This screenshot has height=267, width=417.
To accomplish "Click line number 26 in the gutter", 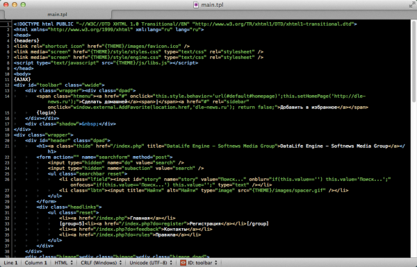I will pos(7,180).
